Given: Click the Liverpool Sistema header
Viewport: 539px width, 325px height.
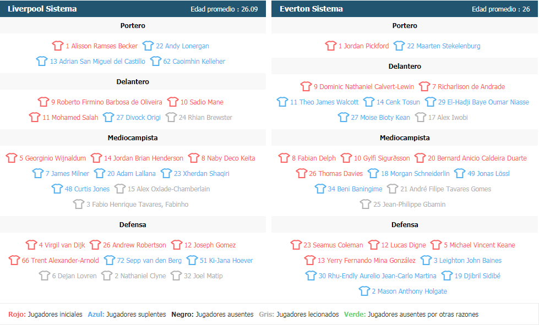Looking at the screenshot, I should click(42, 9).
